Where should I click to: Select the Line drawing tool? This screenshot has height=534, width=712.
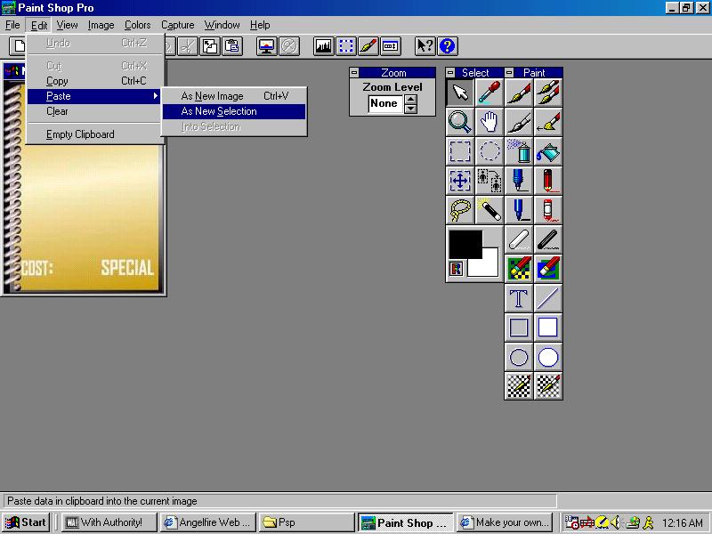548,298
